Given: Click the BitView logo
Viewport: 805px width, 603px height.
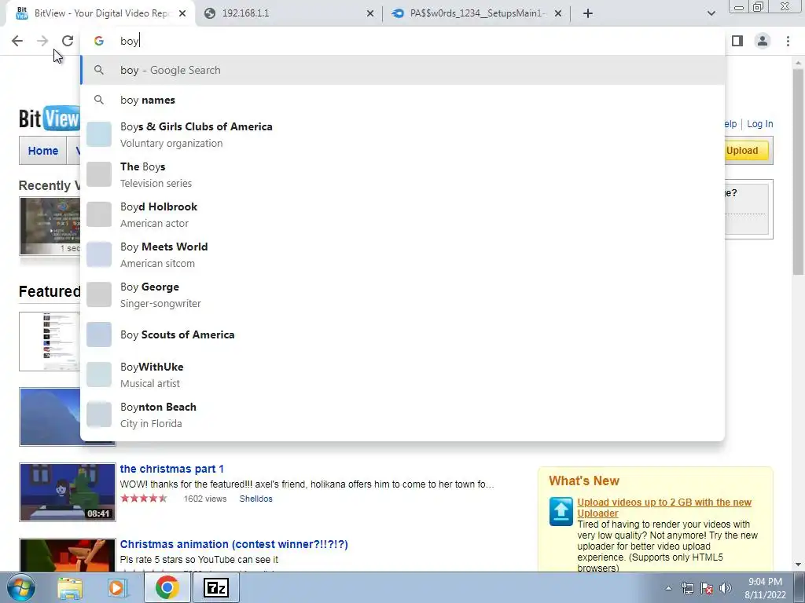Looking at the screenshot, I should pyautogui.click(x=50, y=119).
